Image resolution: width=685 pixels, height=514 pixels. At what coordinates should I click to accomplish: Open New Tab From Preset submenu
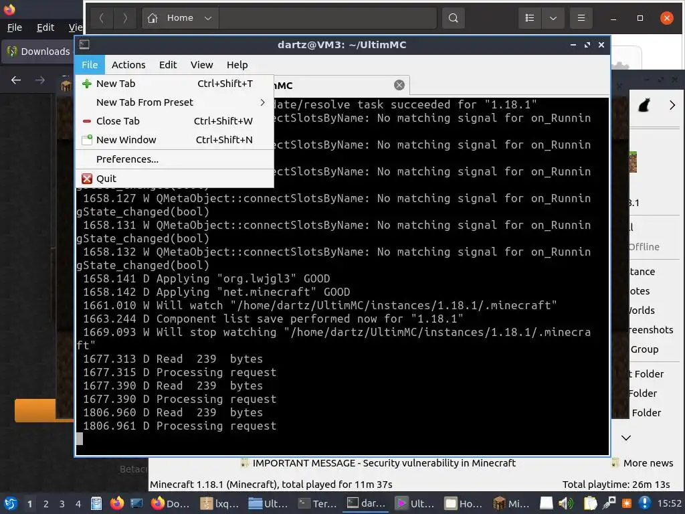coord(175,102)
